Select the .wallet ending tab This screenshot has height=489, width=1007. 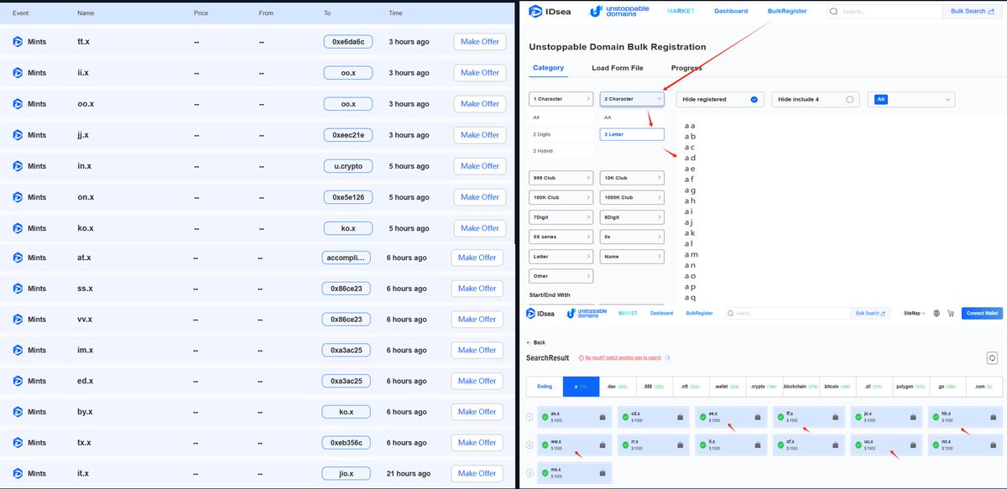pos(726,387)
